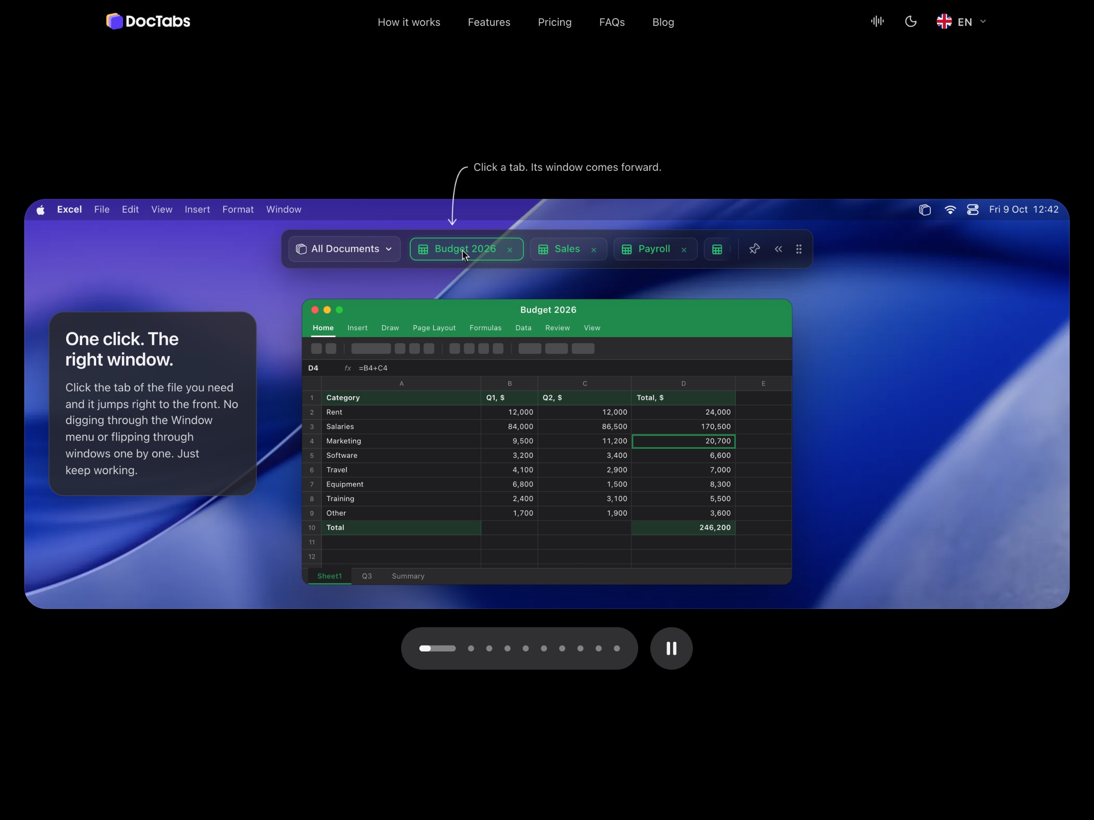Open the Review ribbon tab
Image resolution: width=1094 pixels, height=820 pixels.
(x=557, y=328)
